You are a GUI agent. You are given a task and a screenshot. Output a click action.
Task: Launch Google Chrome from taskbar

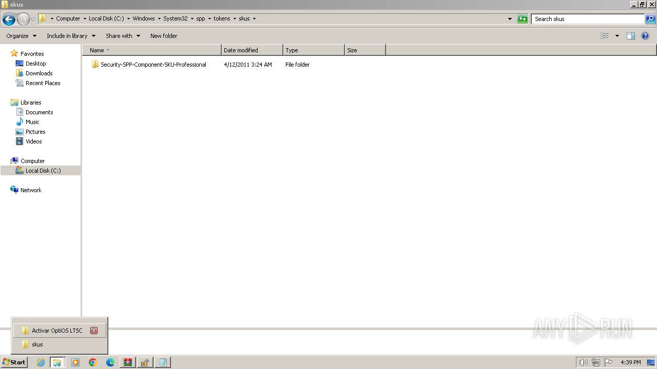(x=93, y=362)
